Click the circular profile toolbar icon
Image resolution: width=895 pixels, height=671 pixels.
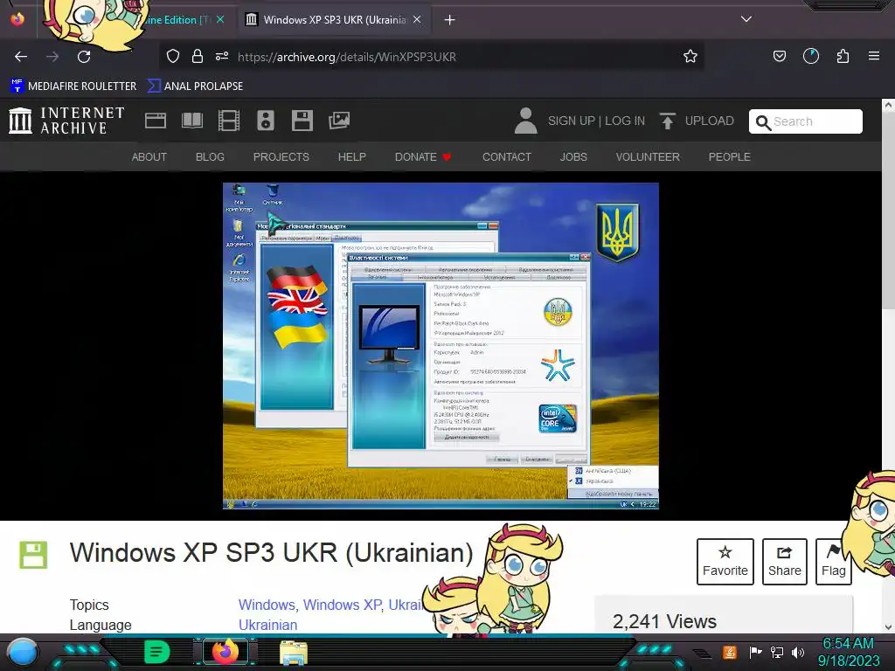810,56
